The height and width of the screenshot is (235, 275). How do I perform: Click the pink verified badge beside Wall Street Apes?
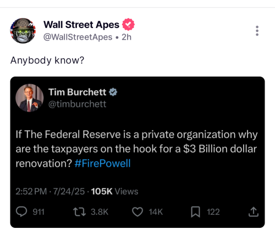tap(128, 24)
